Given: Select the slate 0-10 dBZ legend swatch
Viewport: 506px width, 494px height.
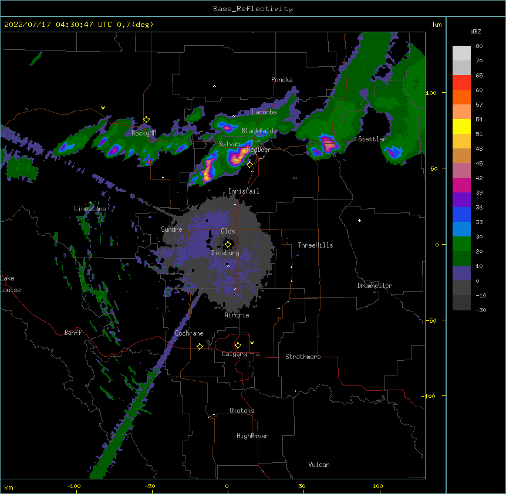Looking at the screenshot, I should [x=461, y=273].
